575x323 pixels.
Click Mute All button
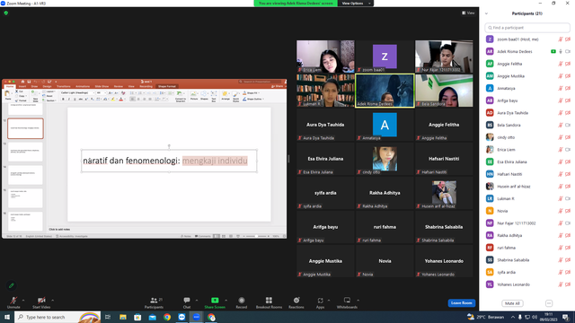pyautogui.click(x=512, y=303)
